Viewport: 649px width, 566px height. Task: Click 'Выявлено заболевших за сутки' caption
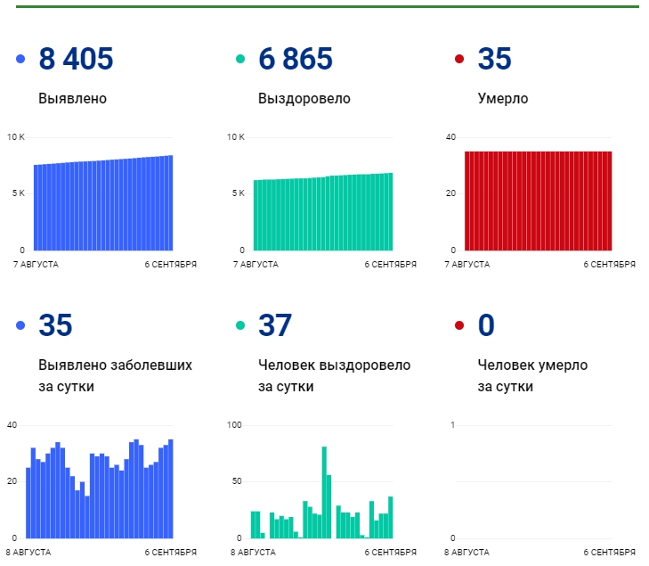click(x=115, y=375)
